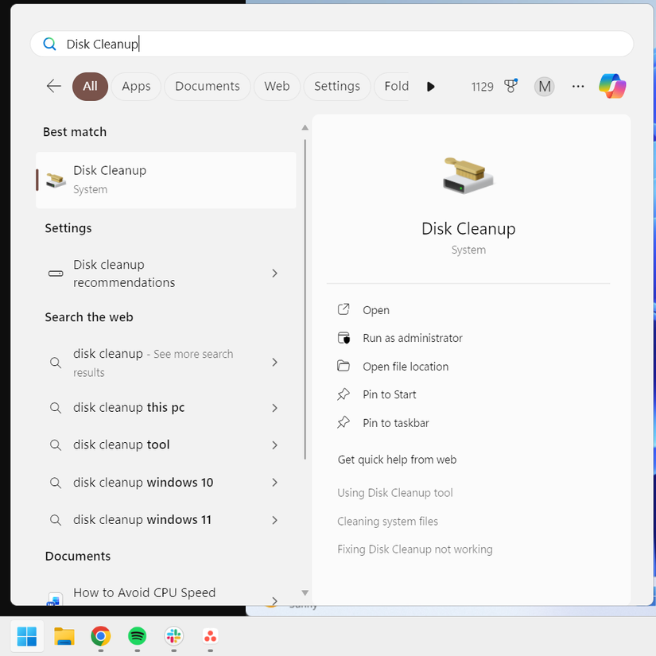Launch Copilot from the search bar
Screen dimensions: 656x656
tap(612, 86)
